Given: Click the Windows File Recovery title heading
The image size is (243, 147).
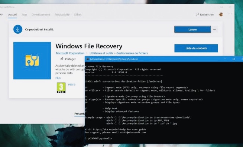Looking at the screenshot, I should (x=89, y=46).
